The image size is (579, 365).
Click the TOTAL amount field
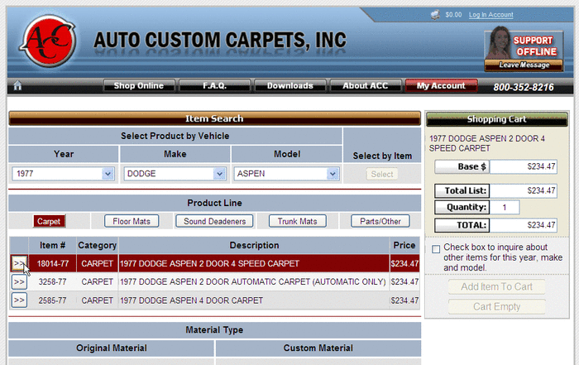pos(524,225)
